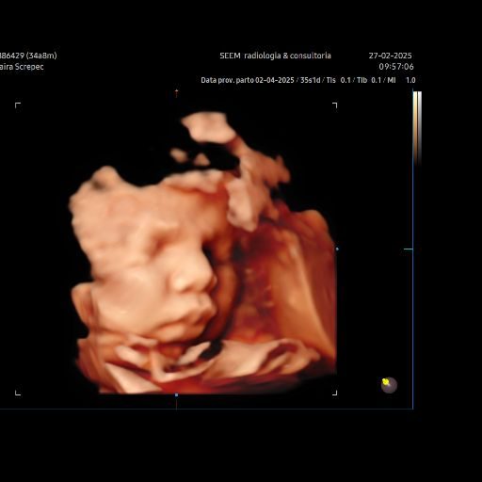This screenshot has height=482, width=482.
Task: Click the sepia color map bar
Action: (x=415, y=128)
